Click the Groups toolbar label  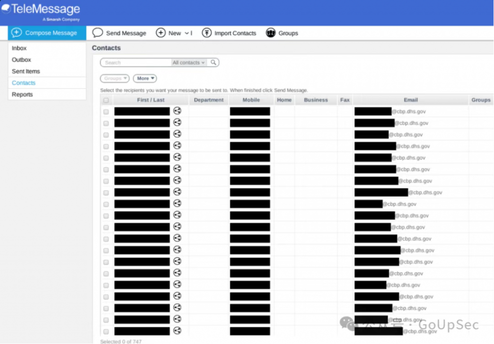pos(288,33)
